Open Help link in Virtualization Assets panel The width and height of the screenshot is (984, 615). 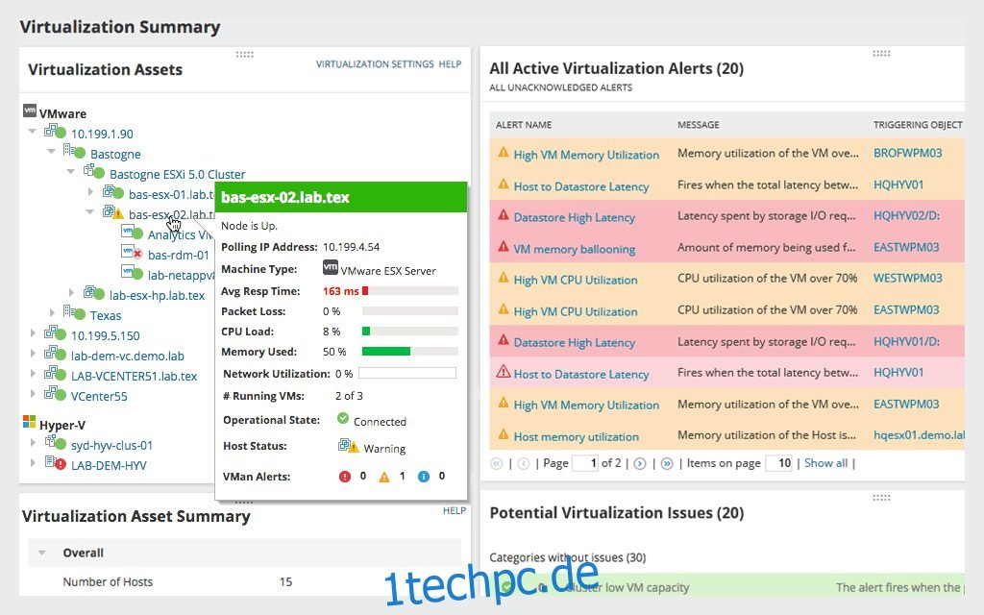450,64
